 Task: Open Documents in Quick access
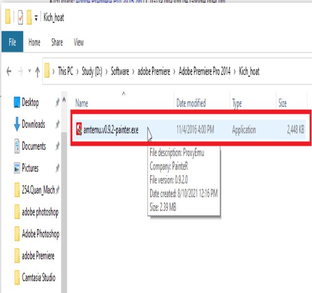[x=34, y=146]
